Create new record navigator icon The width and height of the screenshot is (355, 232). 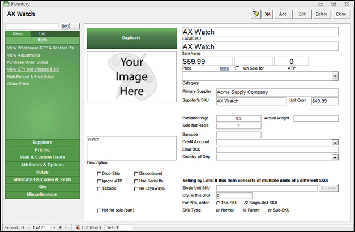pyautogui.click(x=67, y=227)
